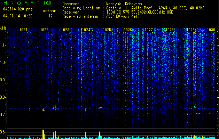Click the meteor count value 12

point(50,16)
